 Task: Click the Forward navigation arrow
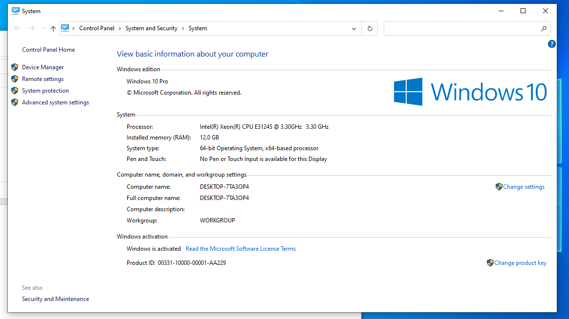click(32, 28)
